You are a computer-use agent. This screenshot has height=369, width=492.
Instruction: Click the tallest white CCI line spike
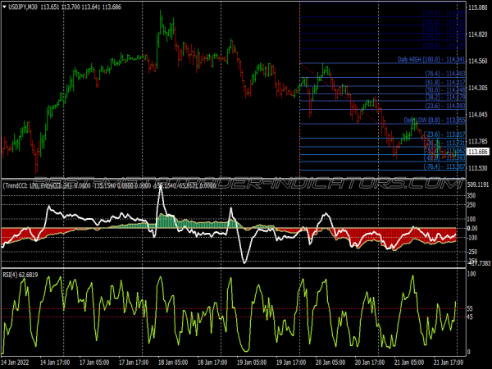[x=161, y=191]
